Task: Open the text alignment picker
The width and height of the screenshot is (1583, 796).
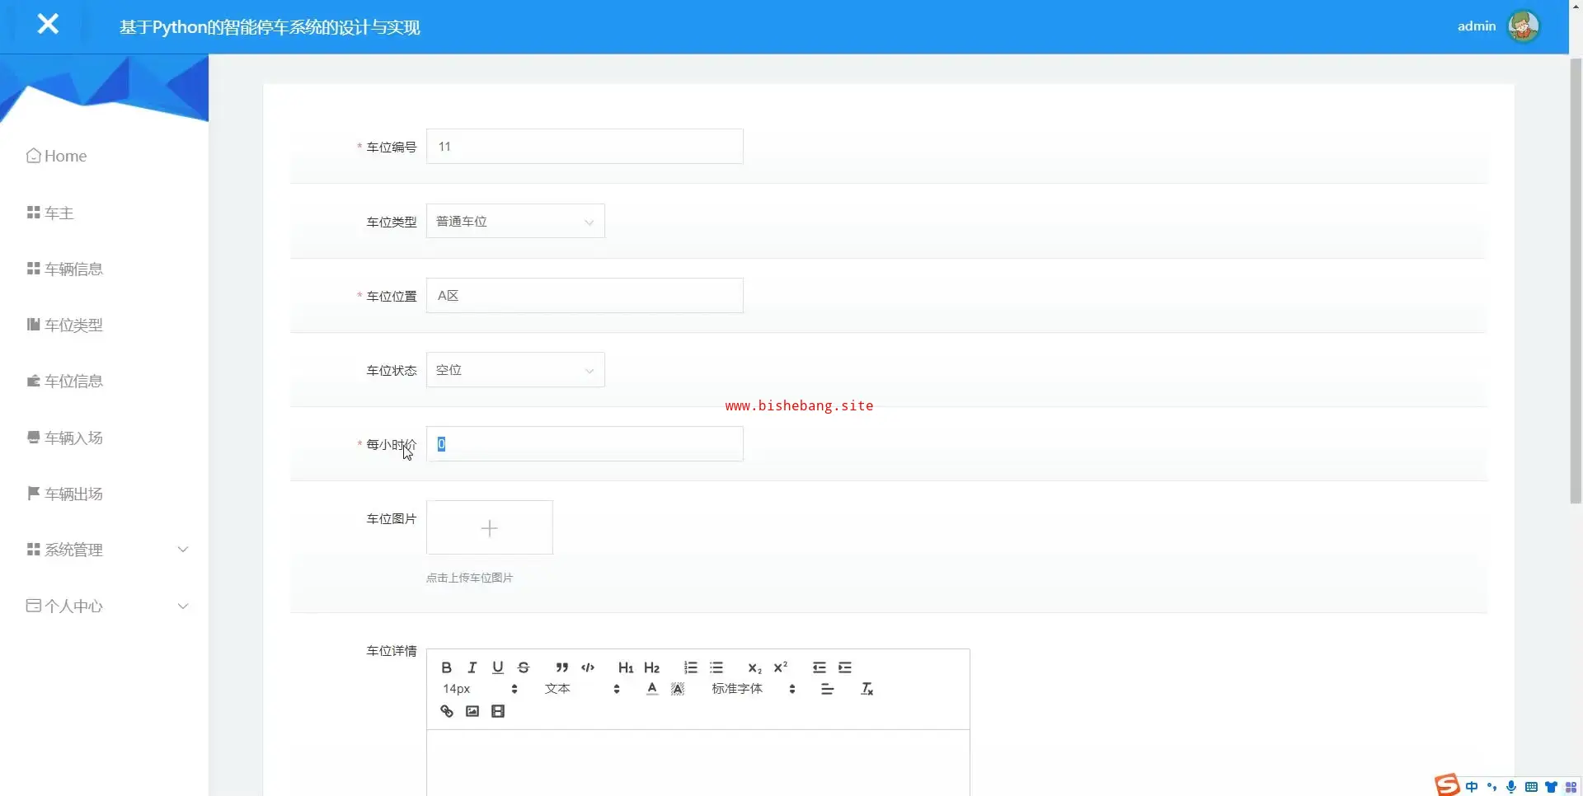Action: coord(828,689)
